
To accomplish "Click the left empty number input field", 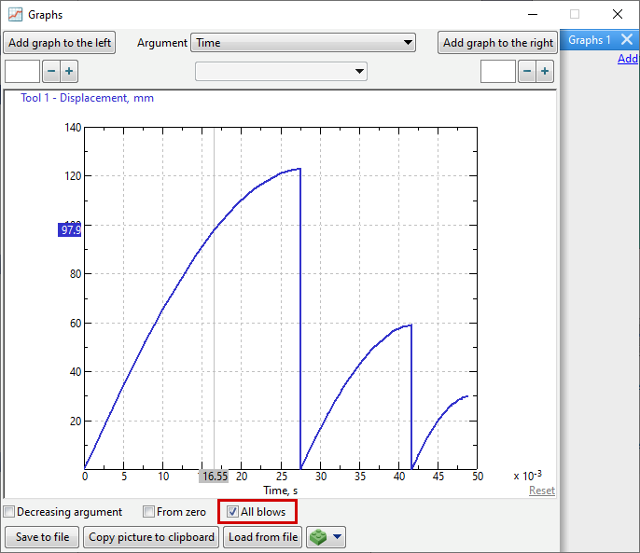I will (22, 72).
